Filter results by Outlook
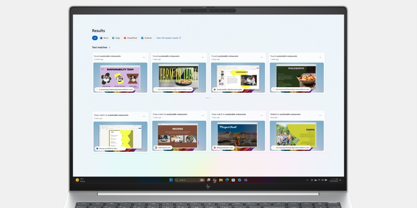417x208 pixels. [x=146, y=38]
